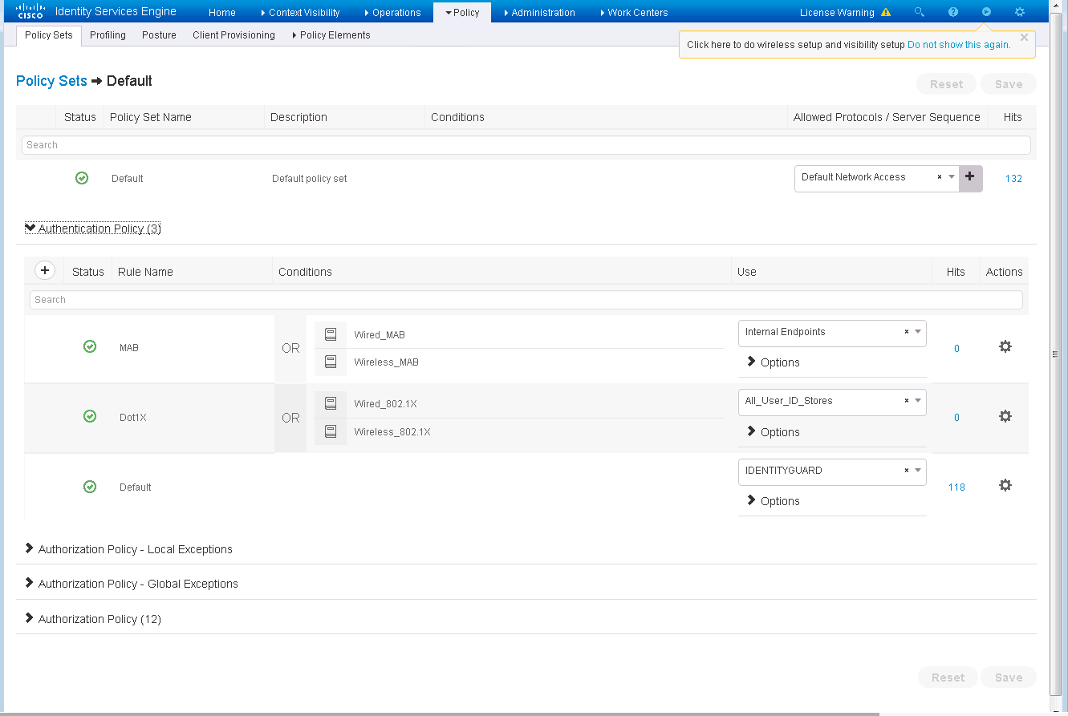The height and width of the screenshot is (716, 1068).
Task: Expand Options under Dot1X rule
Action: (x=773, y=431)
